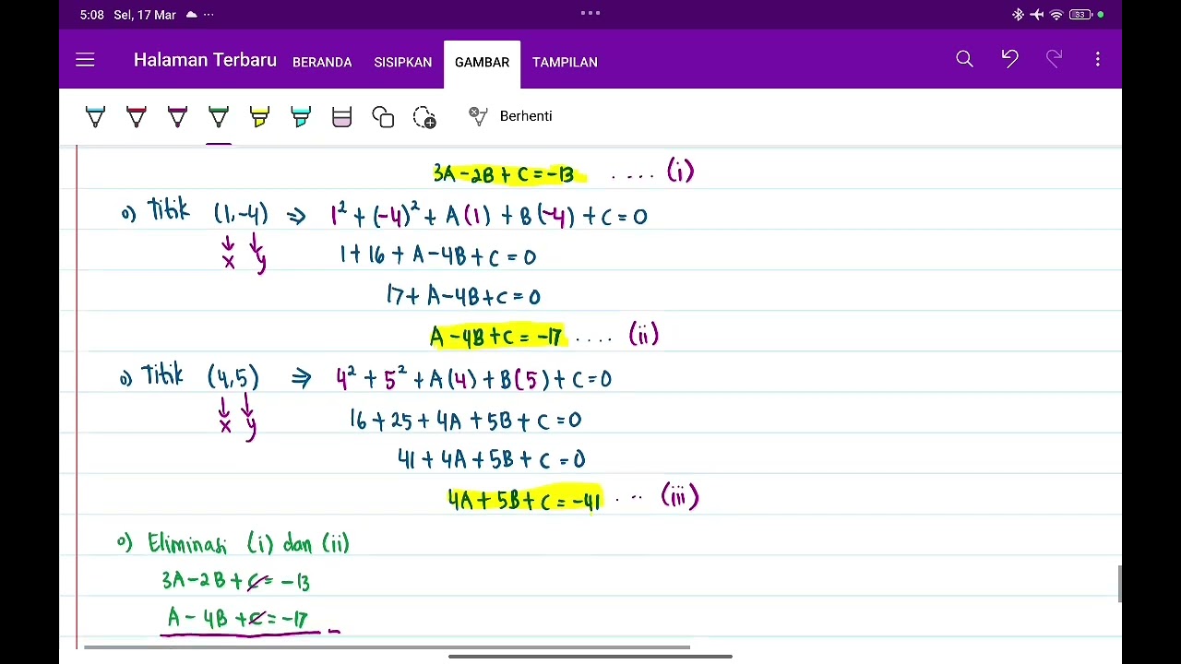Tap the Berhenti stop drawing button
The image size is (1181, 664).
526,116
